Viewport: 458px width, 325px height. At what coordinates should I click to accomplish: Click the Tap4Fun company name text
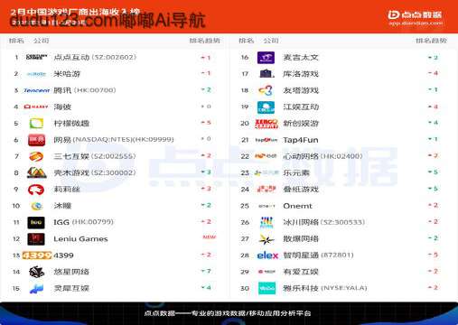tap(301, 140)
